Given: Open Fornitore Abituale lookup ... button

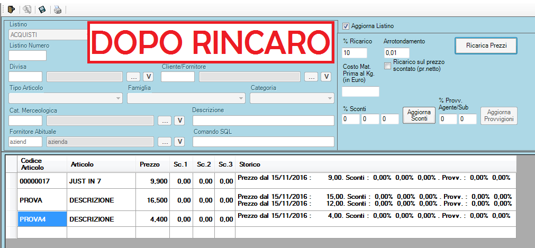Looking at the screenshot, I should click(165, 142).
